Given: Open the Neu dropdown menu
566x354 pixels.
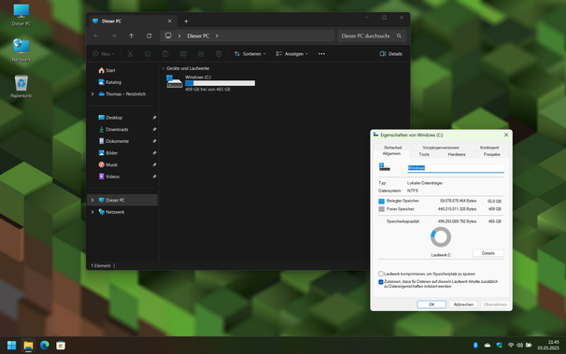Looking at the screenshot, I should click(104, 54).
